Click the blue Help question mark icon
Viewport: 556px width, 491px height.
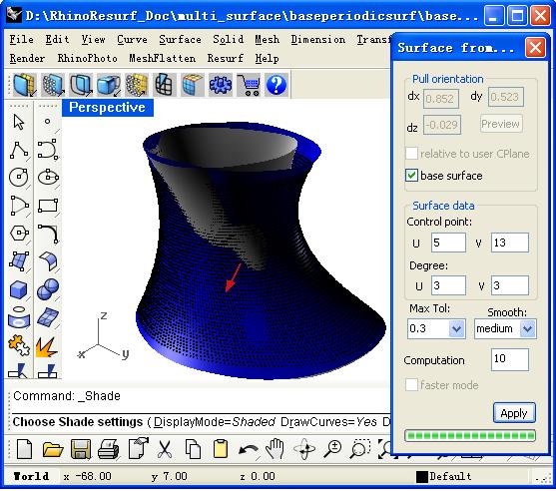277,85
